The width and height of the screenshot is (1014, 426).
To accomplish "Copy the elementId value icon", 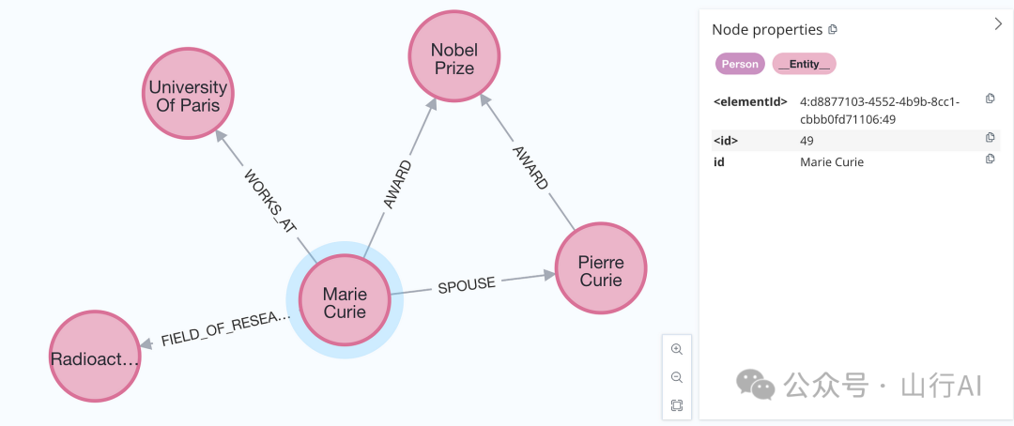I will (990, 99).
